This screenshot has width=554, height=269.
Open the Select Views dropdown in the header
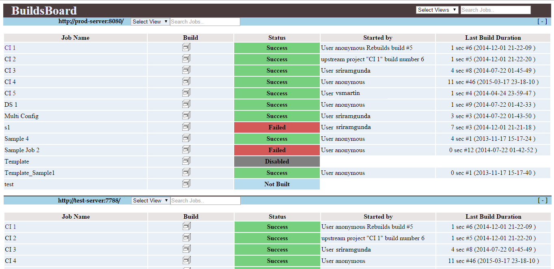[x=437, y=10]
